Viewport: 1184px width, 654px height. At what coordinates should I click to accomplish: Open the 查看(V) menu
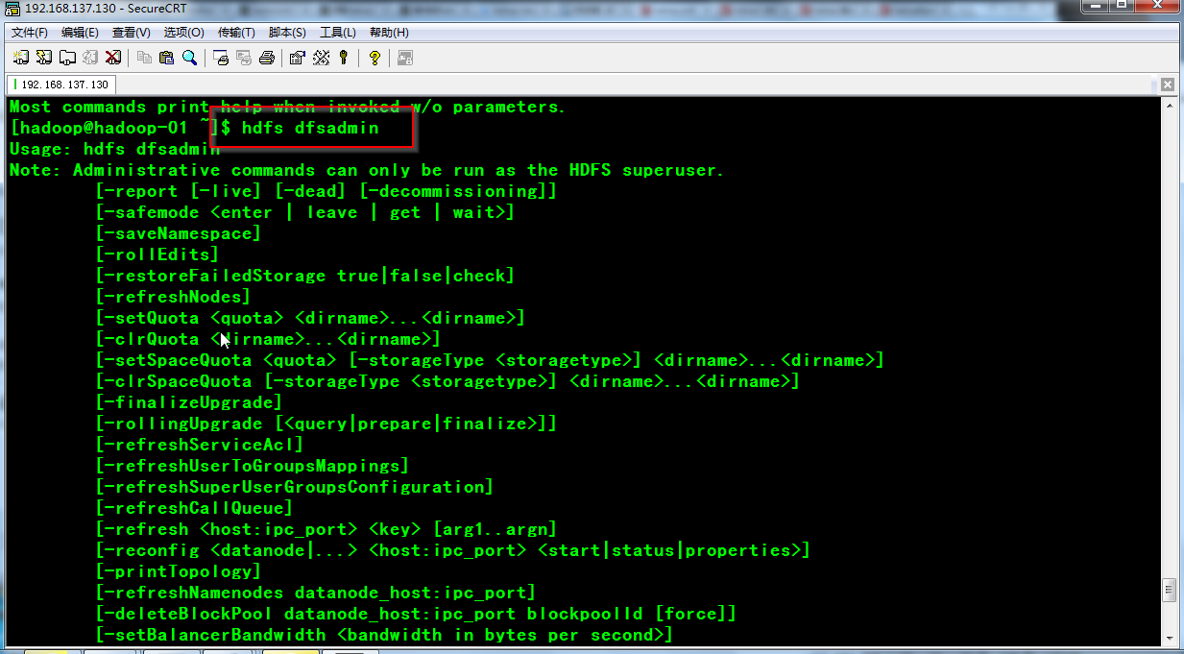tap(131, 33)
